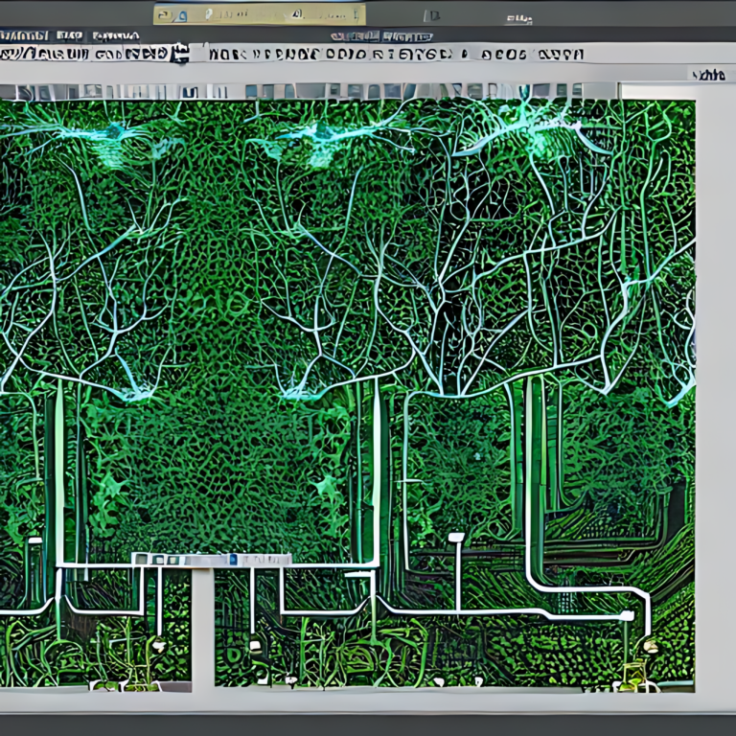Click the yellow highlighted title tab
The width and height of the screenshot is (736, 736).
[x=259, y=14]
